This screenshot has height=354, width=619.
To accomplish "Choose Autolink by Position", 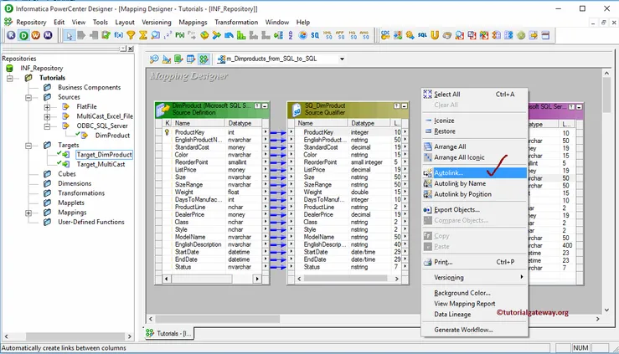I will click(475, 194).
